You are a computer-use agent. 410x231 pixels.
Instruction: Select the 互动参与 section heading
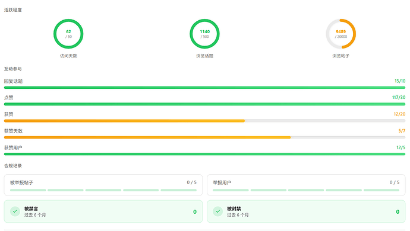point(13,69)
